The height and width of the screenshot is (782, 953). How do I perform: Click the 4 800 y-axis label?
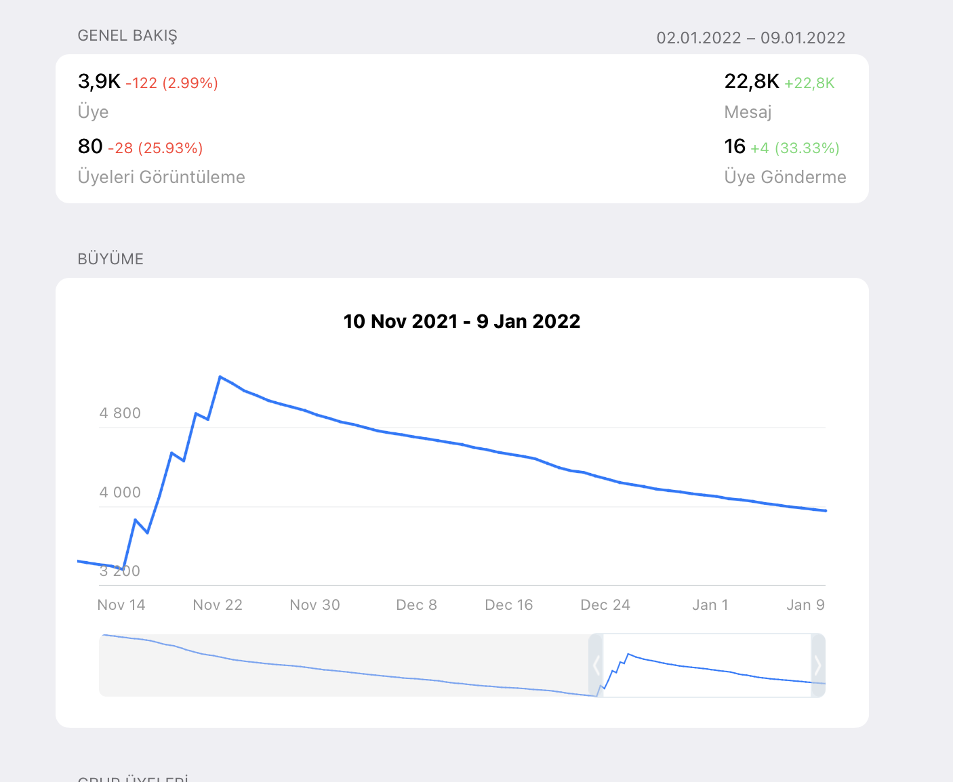pos(120,413)
